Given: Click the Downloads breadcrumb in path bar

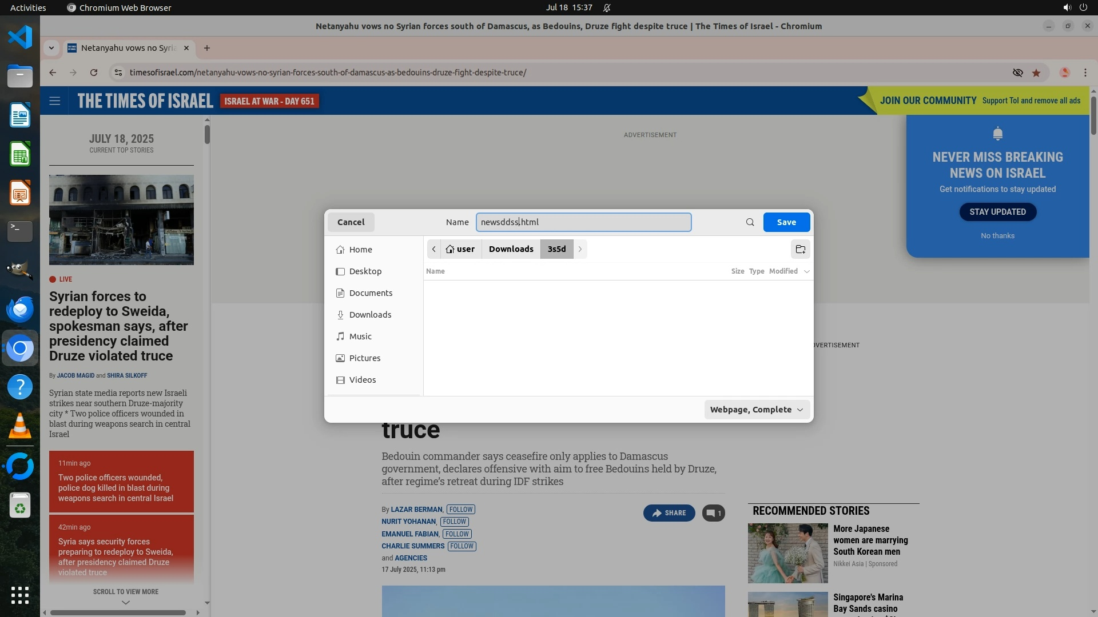Looking at the screenshot, I should [511, 249].
